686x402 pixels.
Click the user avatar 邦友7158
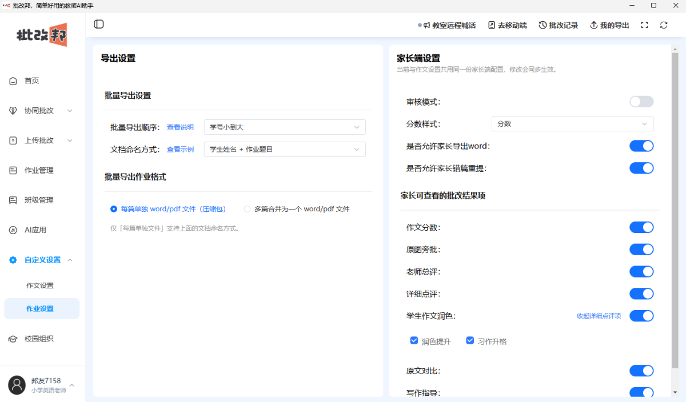[x=17, y=385]
